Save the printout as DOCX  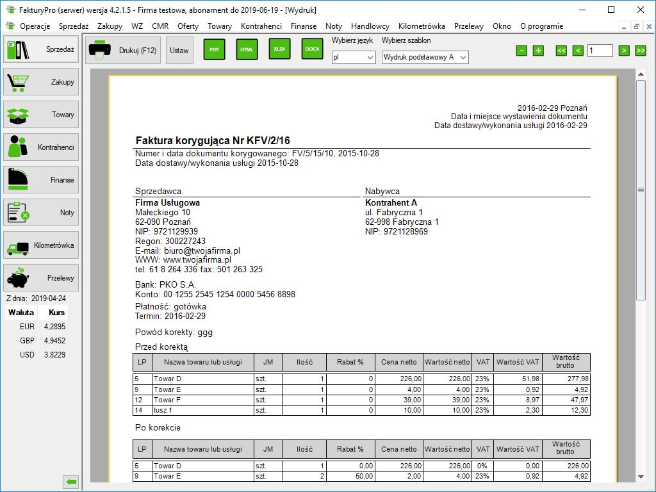pyautogui.click(x=312, y=49)
